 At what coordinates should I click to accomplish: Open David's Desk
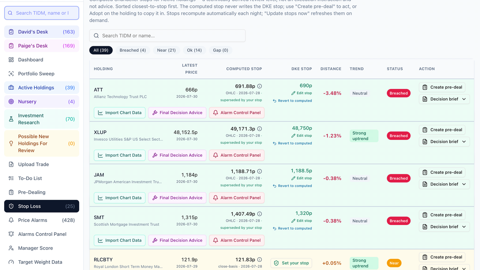coord(42,32)
